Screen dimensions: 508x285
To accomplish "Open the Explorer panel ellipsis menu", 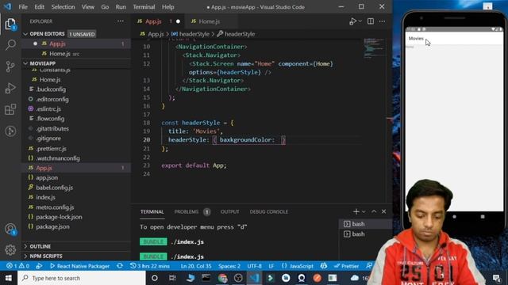I will coord(121,21).
